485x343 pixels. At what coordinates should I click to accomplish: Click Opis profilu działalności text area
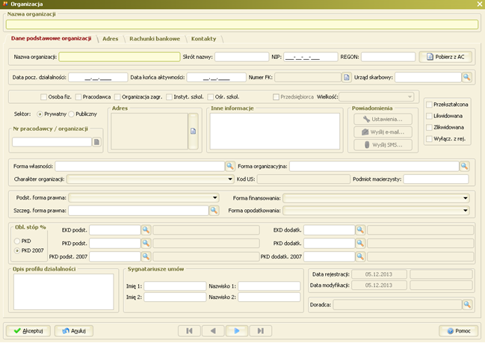point(64,291)
